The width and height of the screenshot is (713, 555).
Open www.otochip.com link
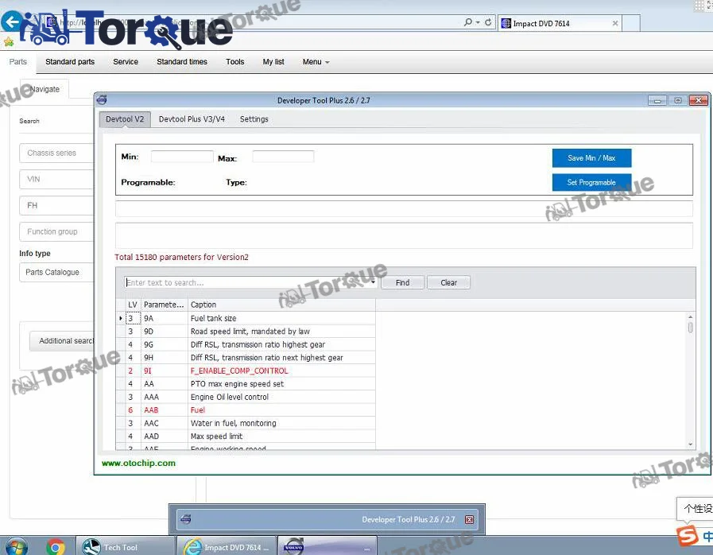tap(138, 463)
